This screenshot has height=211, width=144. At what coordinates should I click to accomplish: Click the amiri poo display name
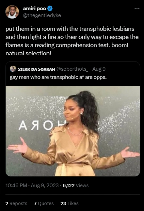click(35, 9)
